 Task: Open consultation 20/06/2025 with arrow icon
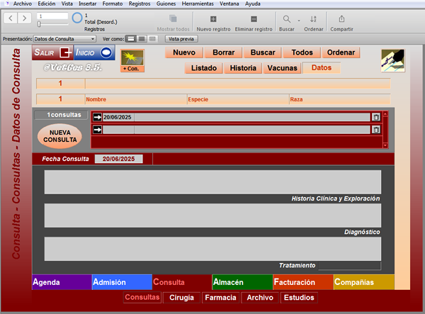[x=97, y=117]
